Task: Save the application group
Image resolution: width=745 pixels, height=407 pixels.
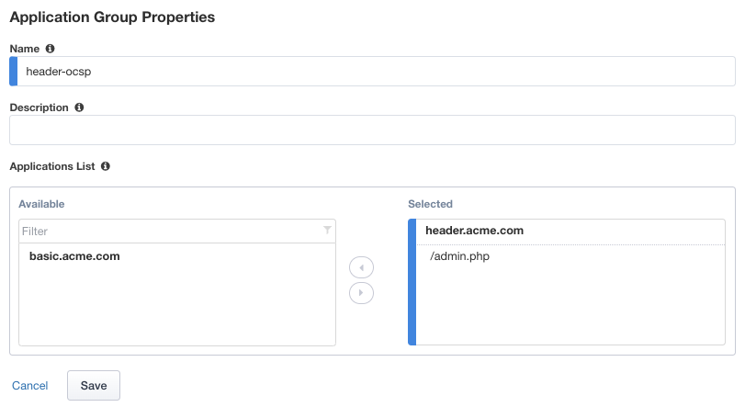Action: pyautogui.click(x=94, y=386)
